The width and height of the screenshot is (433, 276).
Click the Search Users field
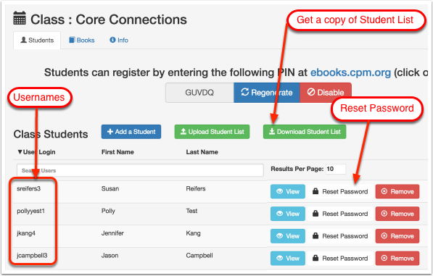coord(140,170)
